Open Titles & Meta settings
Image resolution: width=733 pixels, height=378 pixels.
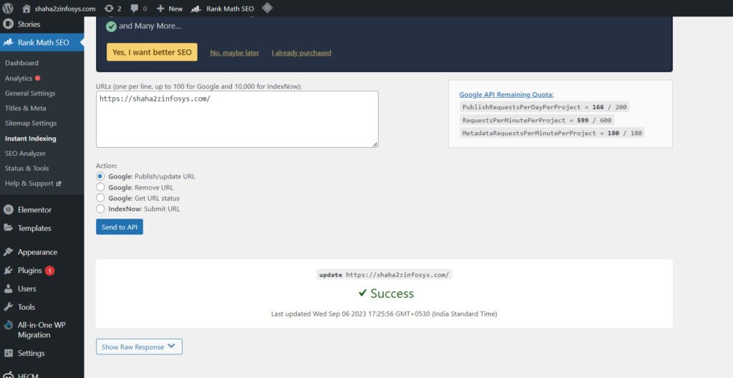(x=25, y=109)
